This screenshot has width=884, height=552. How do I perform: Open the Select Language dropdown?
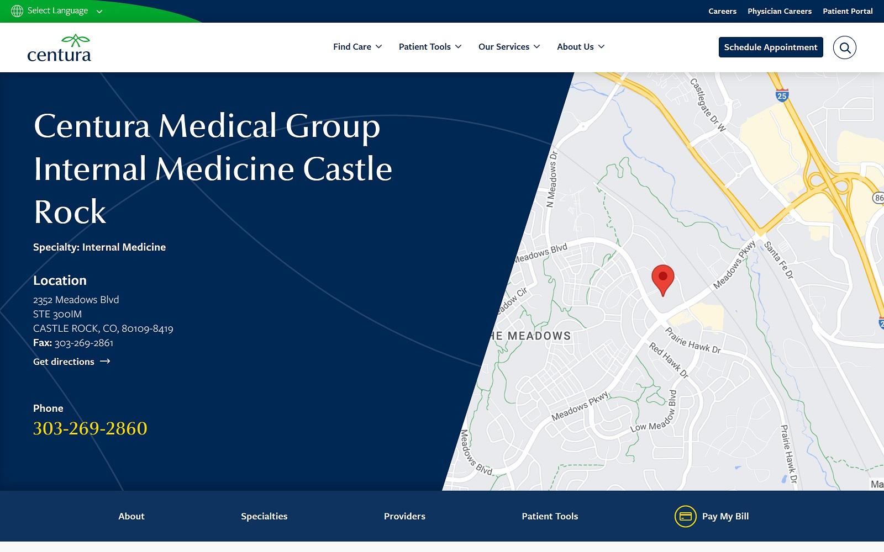57,11
